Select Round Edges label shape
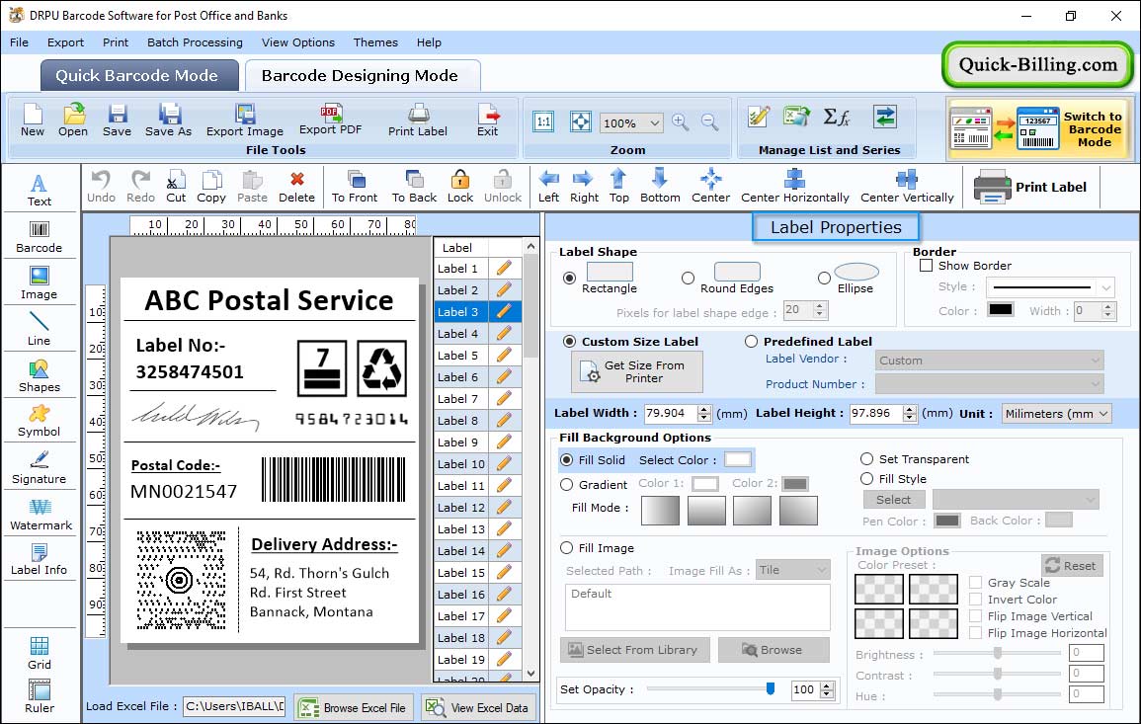Viewport: 1141px width, 724px height. pos(688,278)
